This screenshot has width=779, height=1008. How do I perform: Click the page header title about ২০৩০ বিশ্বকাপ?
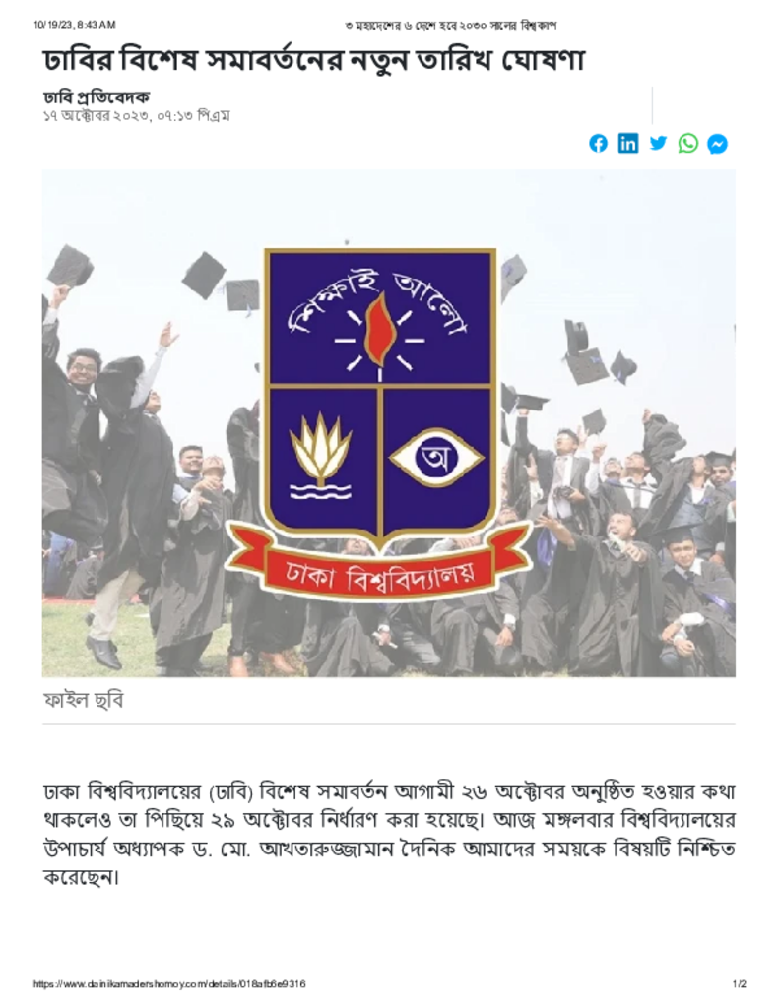point(451,25)
